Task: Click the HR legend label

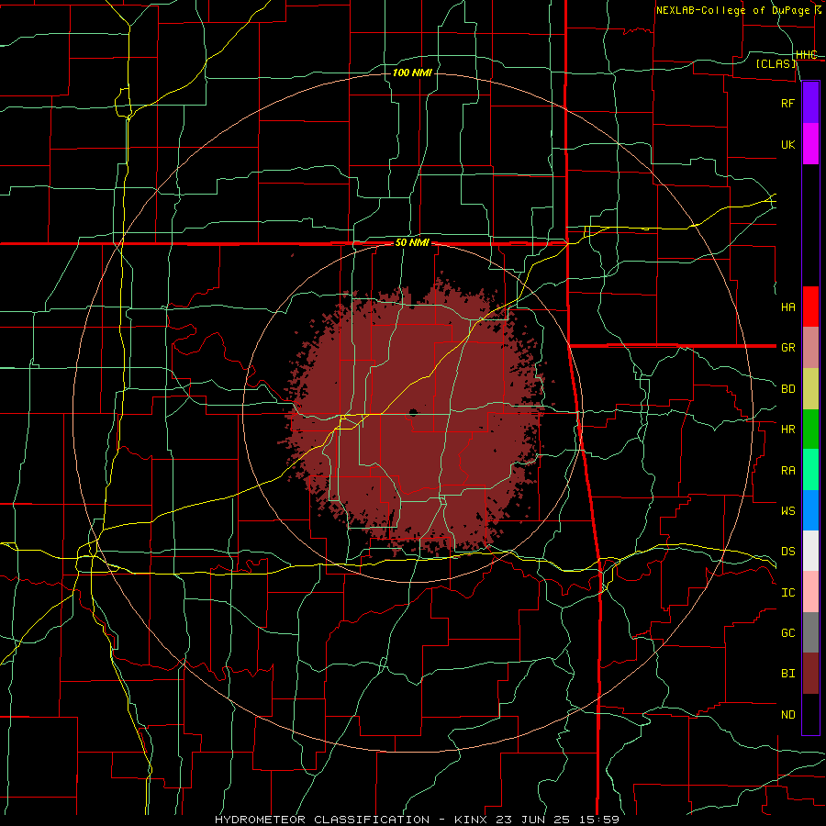Action: (x=787, y=430)
